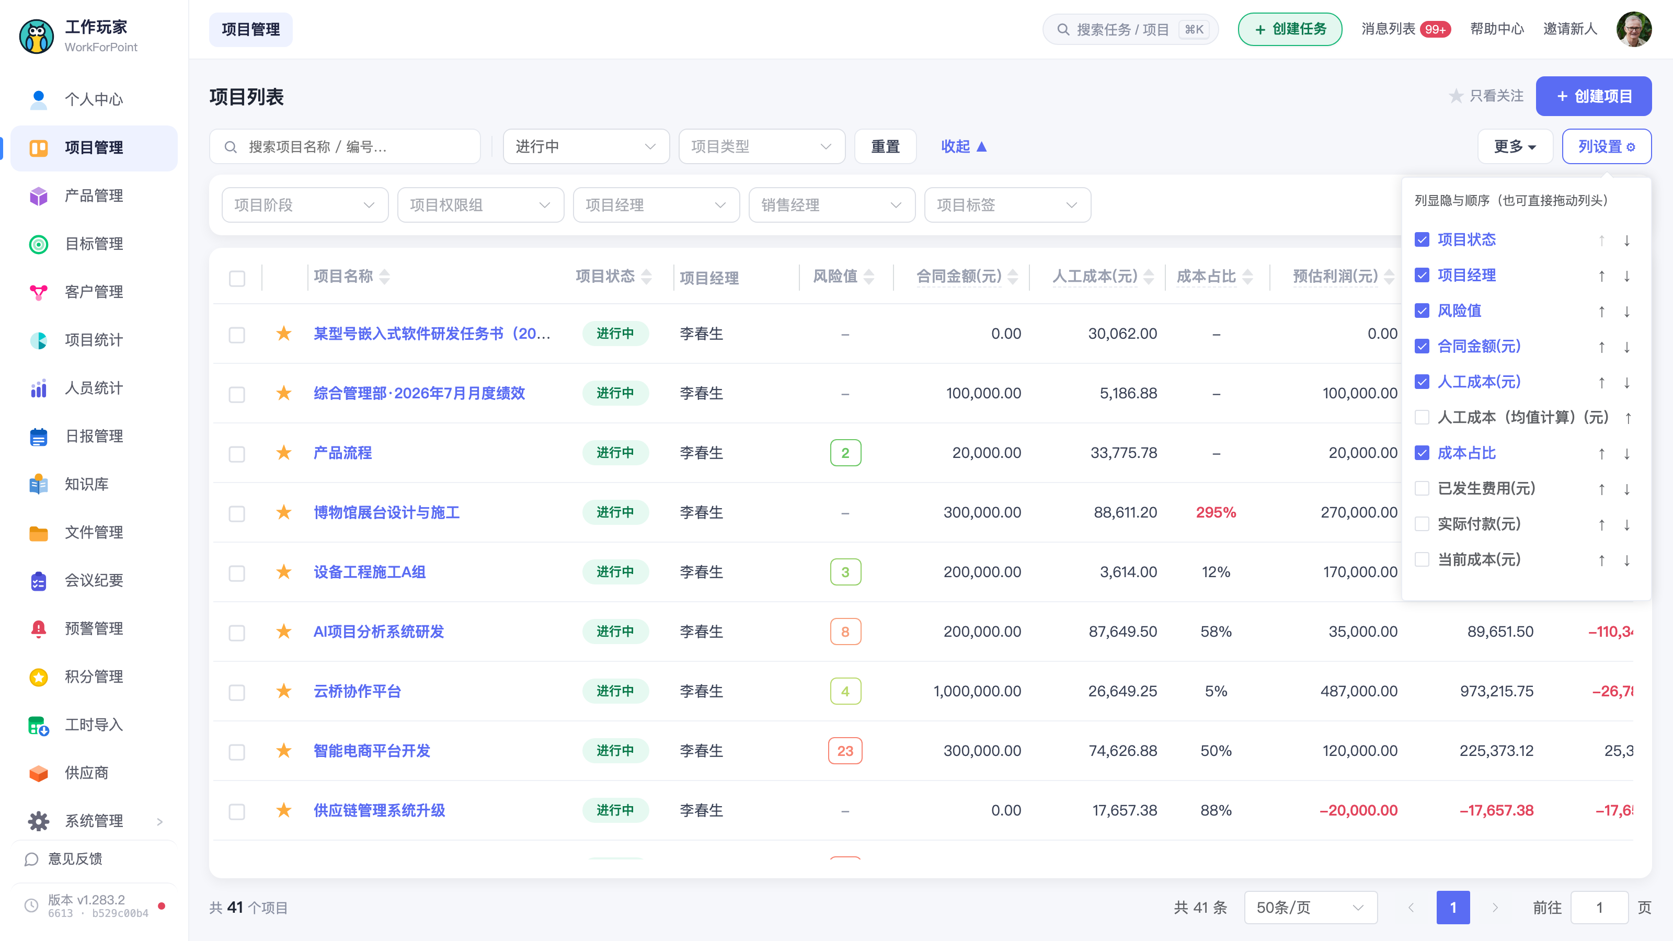Click 搜索项目名称 / 编号 search field
Image resolution: width=1673 pixels, height=941 pixels.
click(345, 147)
